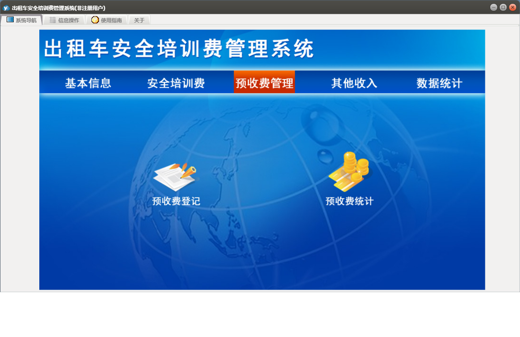Open the 安全培训费 navigation menu

click(x=176, y=83)
